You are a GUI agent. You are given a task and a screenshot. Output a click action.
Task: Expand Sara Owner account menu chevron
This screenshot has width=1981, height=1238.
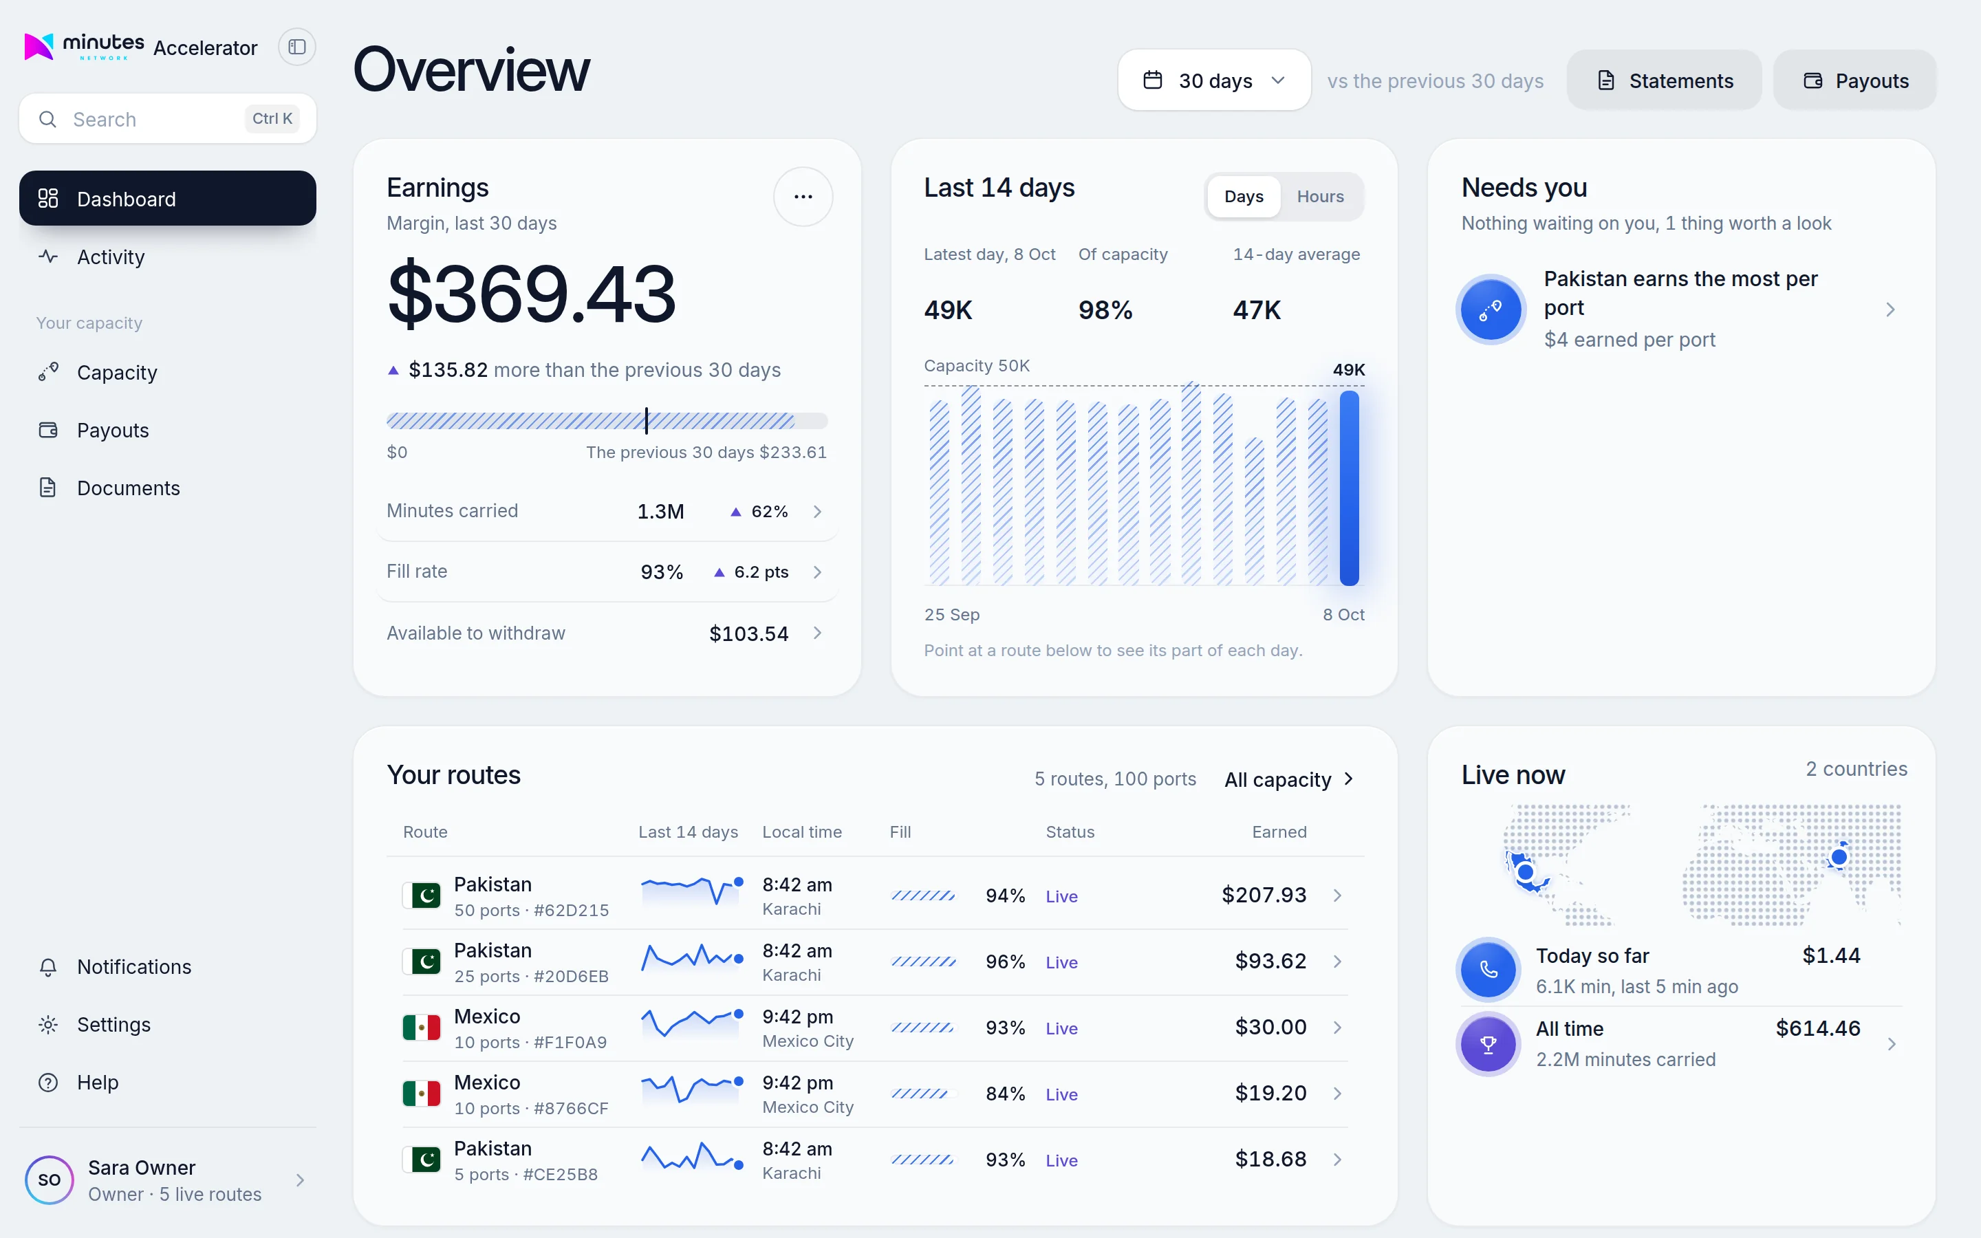coord(301,1180)
